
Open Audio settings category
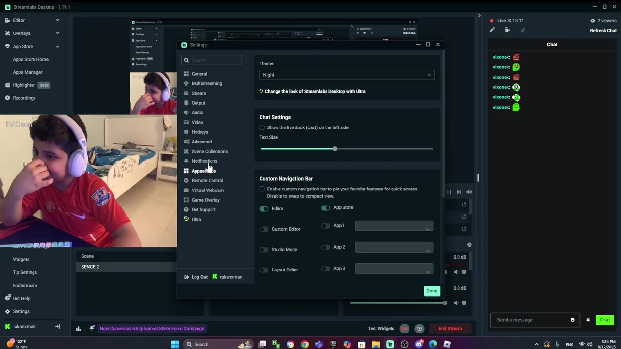click(x=194, y=112)
